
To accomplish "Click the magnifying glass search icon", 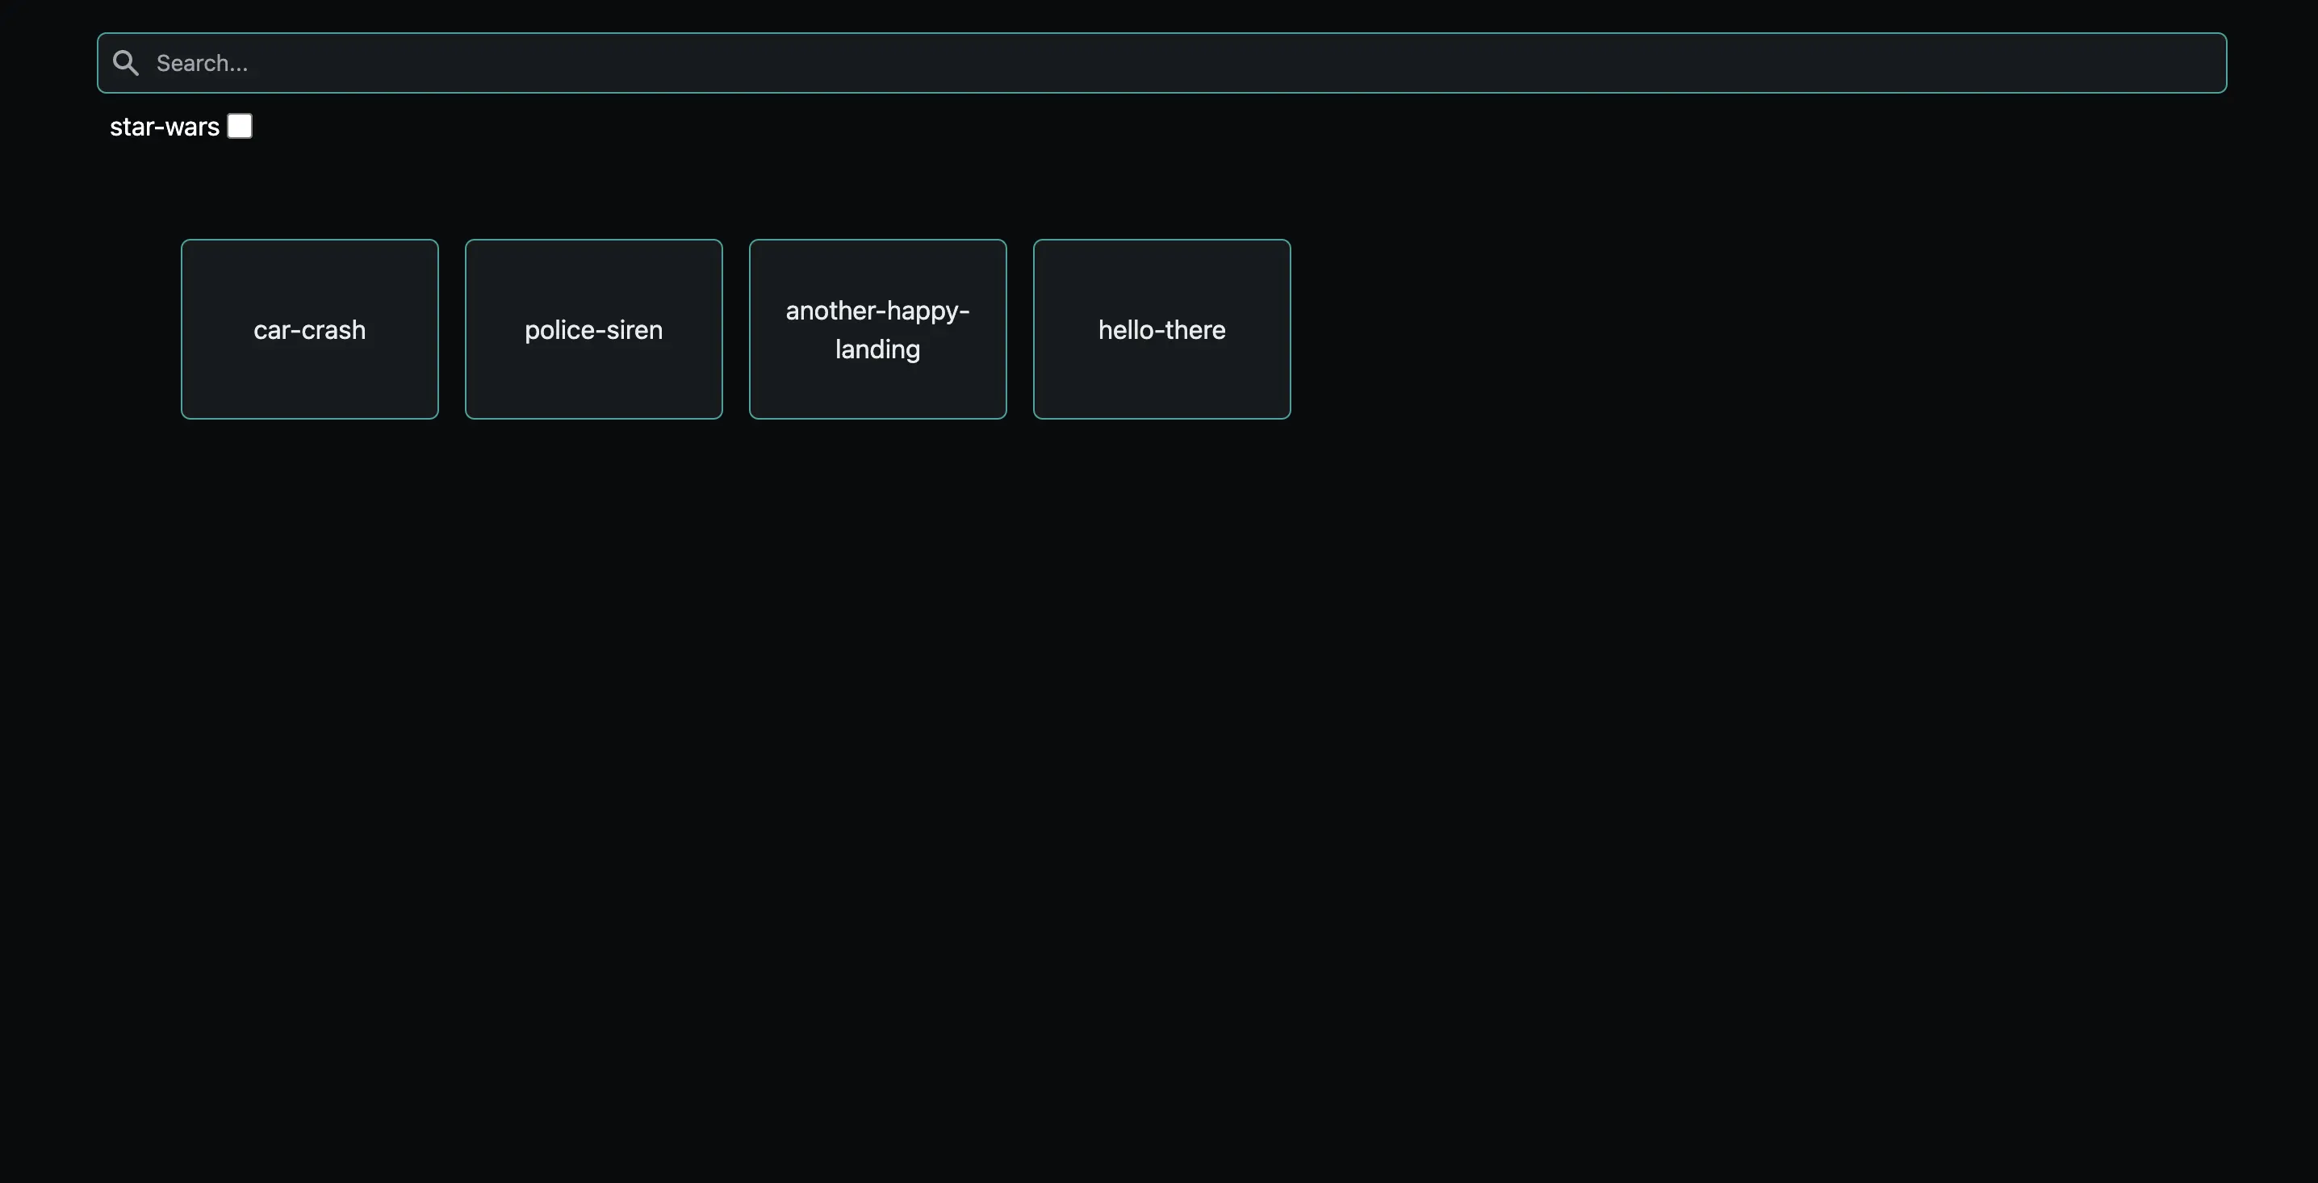I will tap(125, 62).
